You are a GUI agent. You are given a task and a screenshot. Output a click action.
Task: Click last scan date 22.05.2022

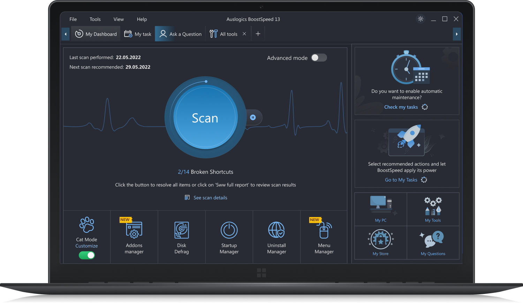point(128,57)
